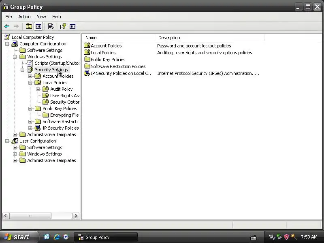Click tree scrollbar right arrow

[76, 216]
